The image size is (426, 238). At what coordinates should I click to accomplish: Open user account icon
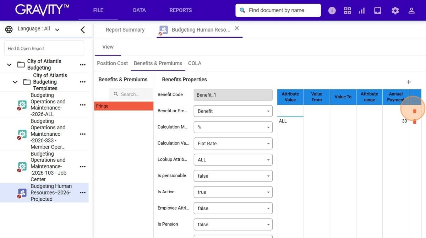pos(411,11)
